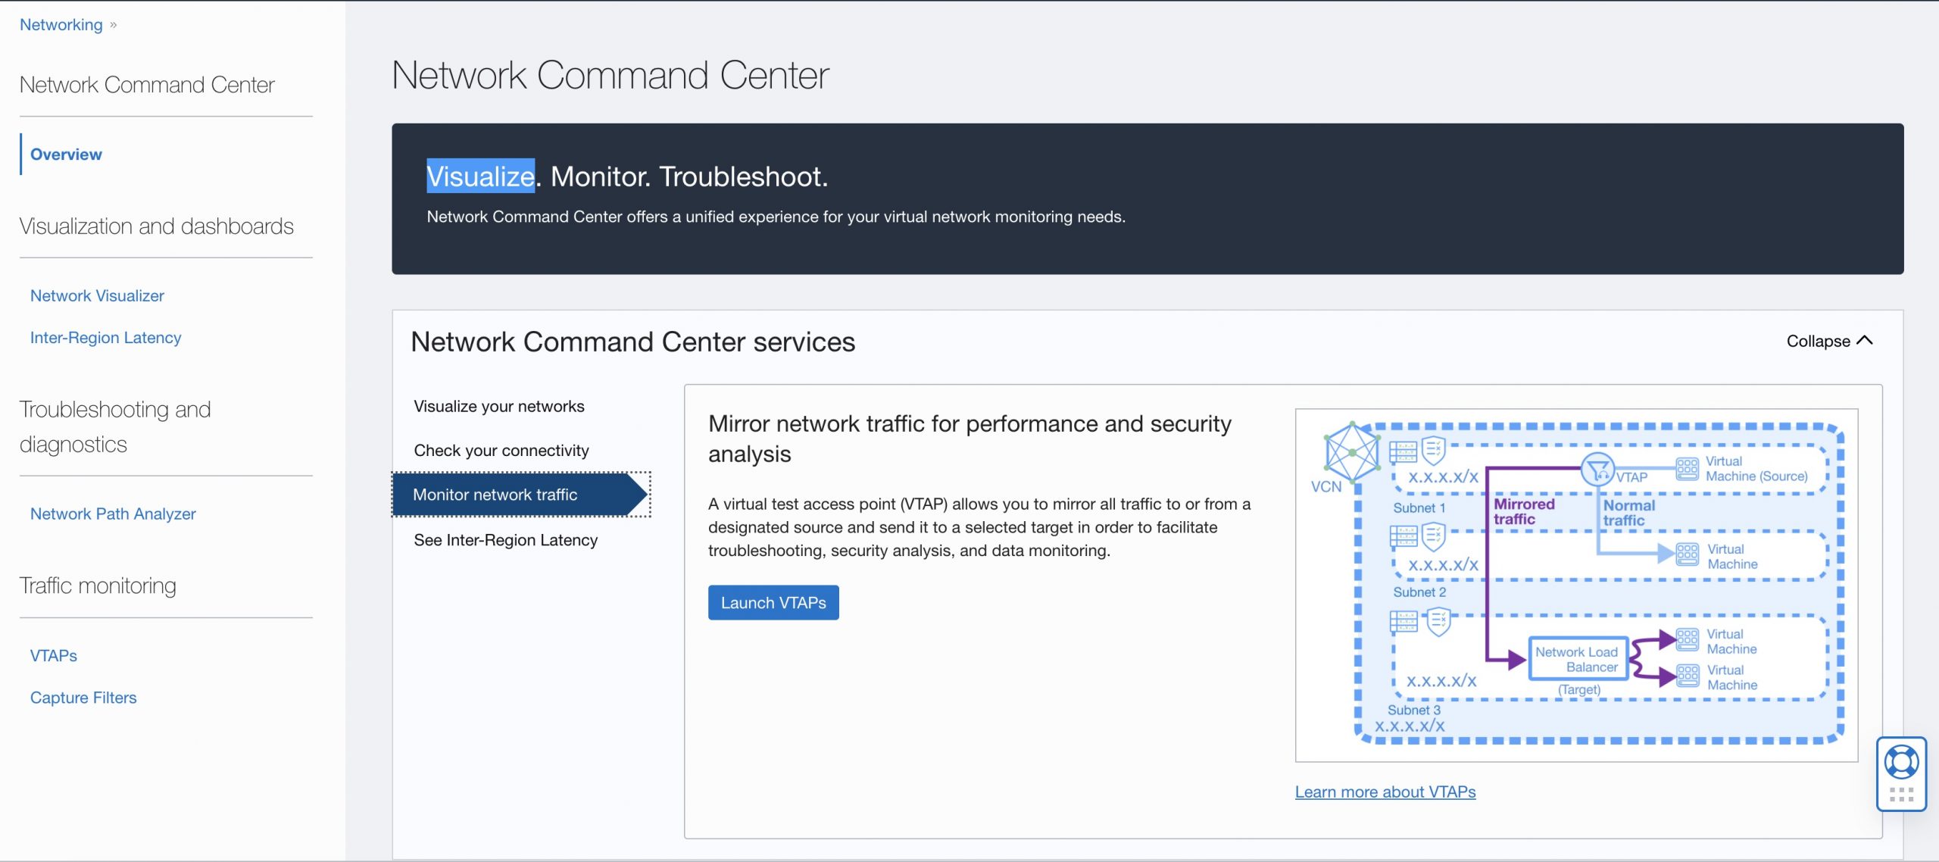1939x862 pixels.
Task: Switch to the See Inter-Region Latency tab
Action: coord(505,539)
